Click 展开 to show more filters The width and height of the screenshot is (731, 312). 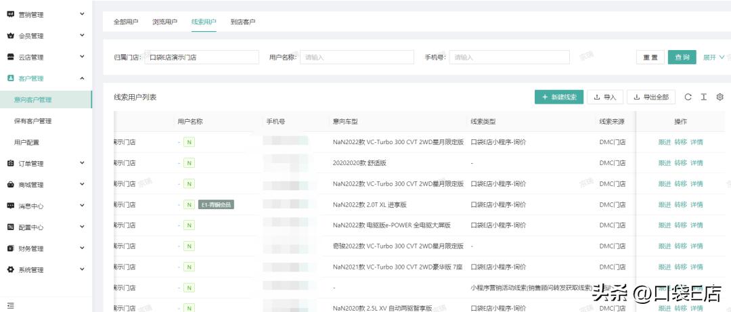(714, 58)
